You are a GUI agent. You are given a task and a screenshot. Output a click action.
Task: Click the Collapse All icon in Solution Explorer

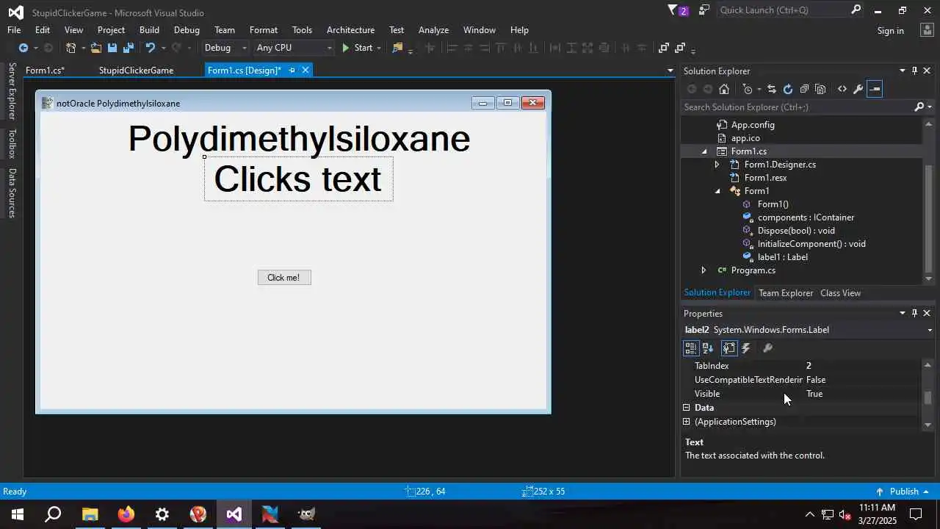(x=804, y=89)
